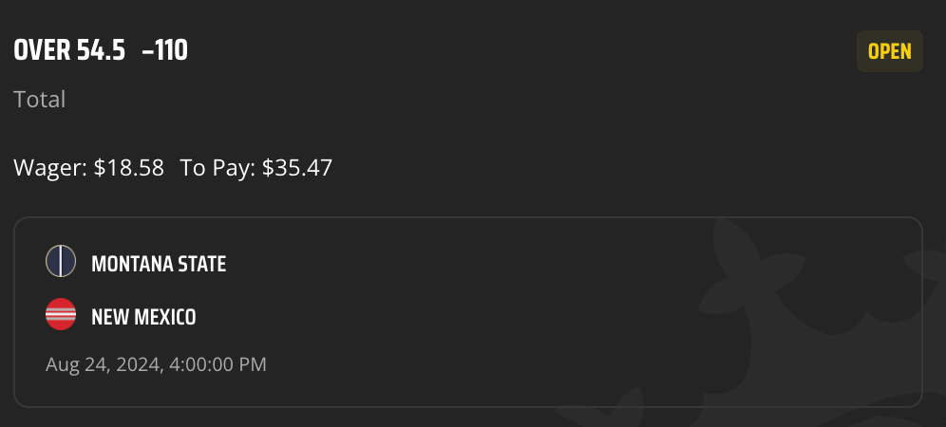Open the NEW MEXICO team name
The image size is (946, 427).
(x=143, y=317)
